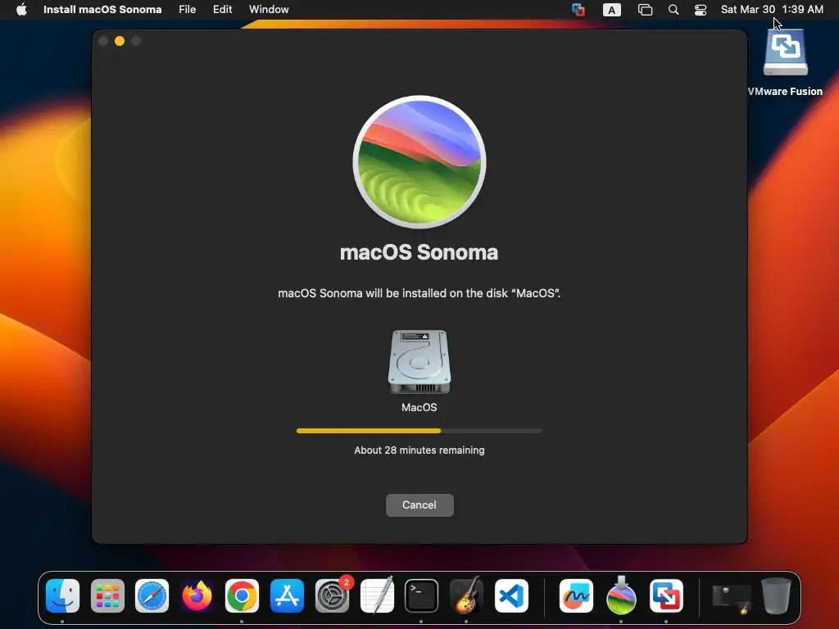Open the Trash in the Dock
This screenshot has width=839, height=629.
coord(776,595)
